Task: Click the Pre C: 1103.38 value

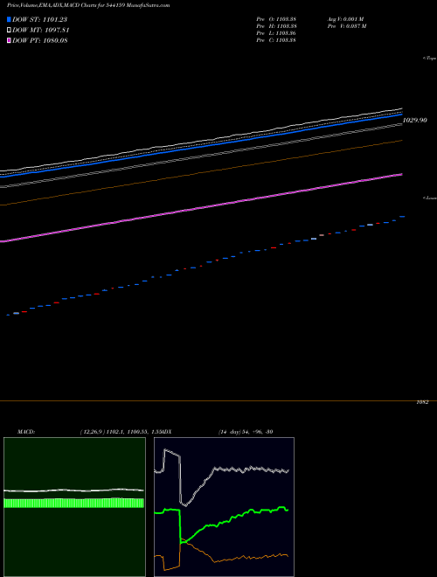Action: (276, 40)
